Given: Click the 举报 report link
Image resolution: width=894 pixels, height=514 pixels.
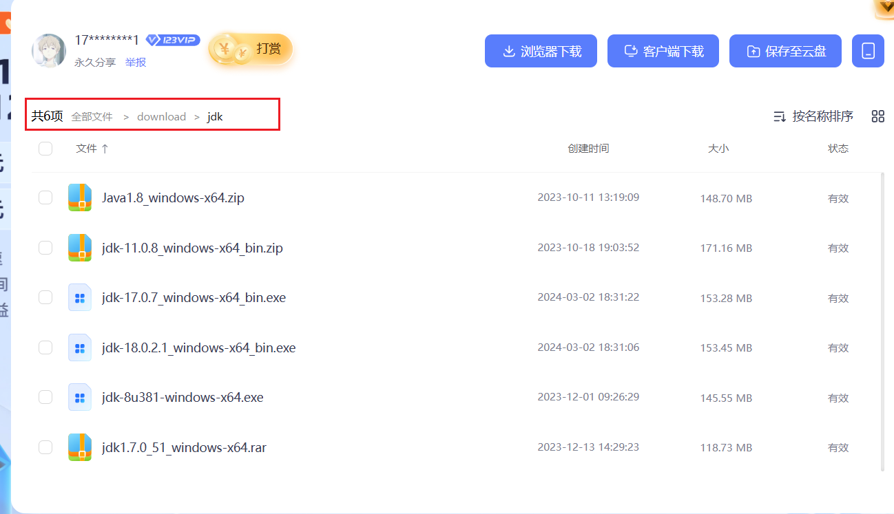Looking at the screenshot, I should coord(136,63).
